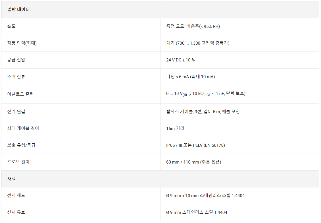The height and width of the screenshot is (223, 321).
Task: Select the 센서 헤드 label
Action: tap(16, 195)
